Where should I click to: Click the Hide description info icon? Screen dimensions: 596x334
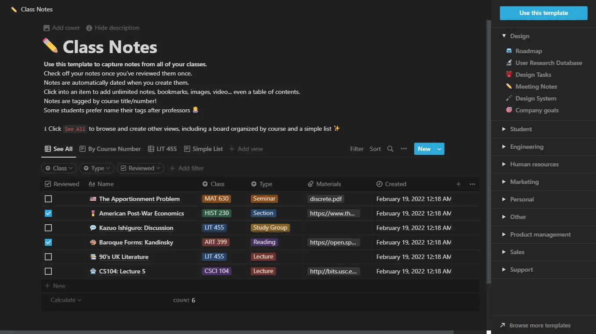tap(89, 28)
